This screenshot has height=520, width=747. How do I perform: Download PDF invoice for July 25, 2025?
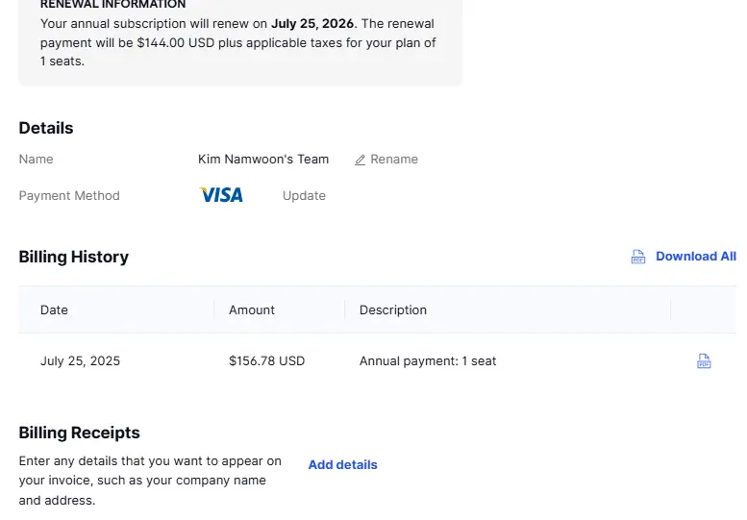pos(704,361)
